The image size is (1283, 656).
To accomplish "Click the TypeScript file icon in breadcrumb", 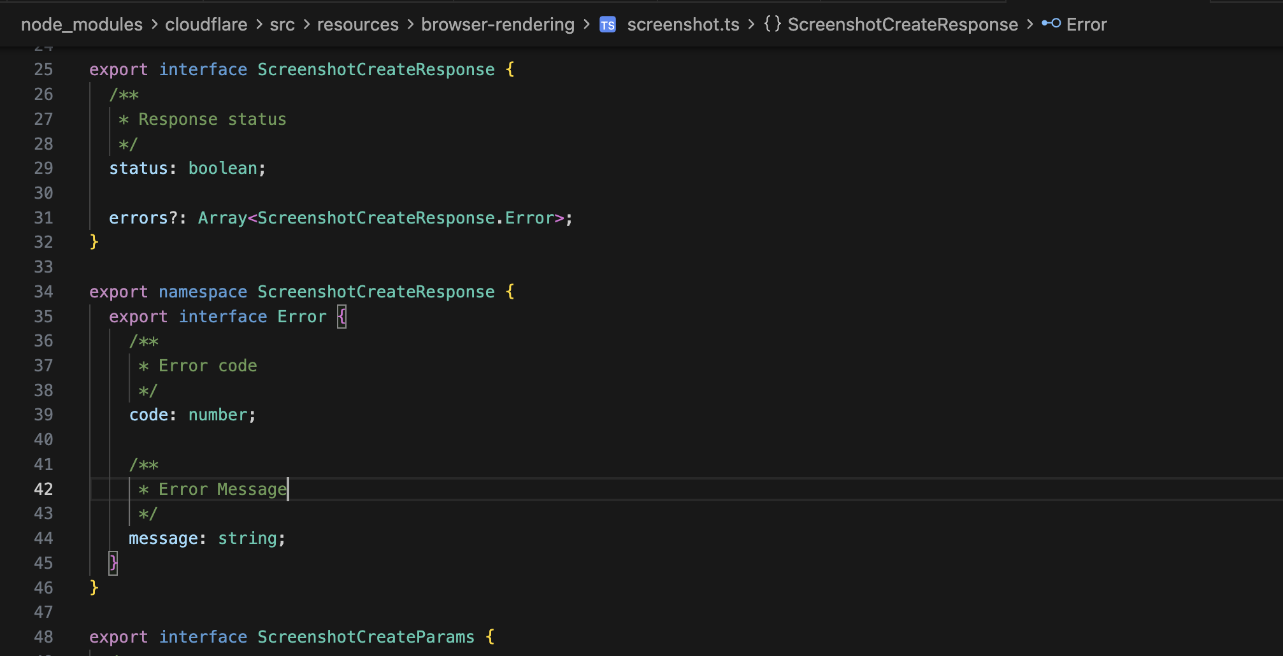I will 608,25.
